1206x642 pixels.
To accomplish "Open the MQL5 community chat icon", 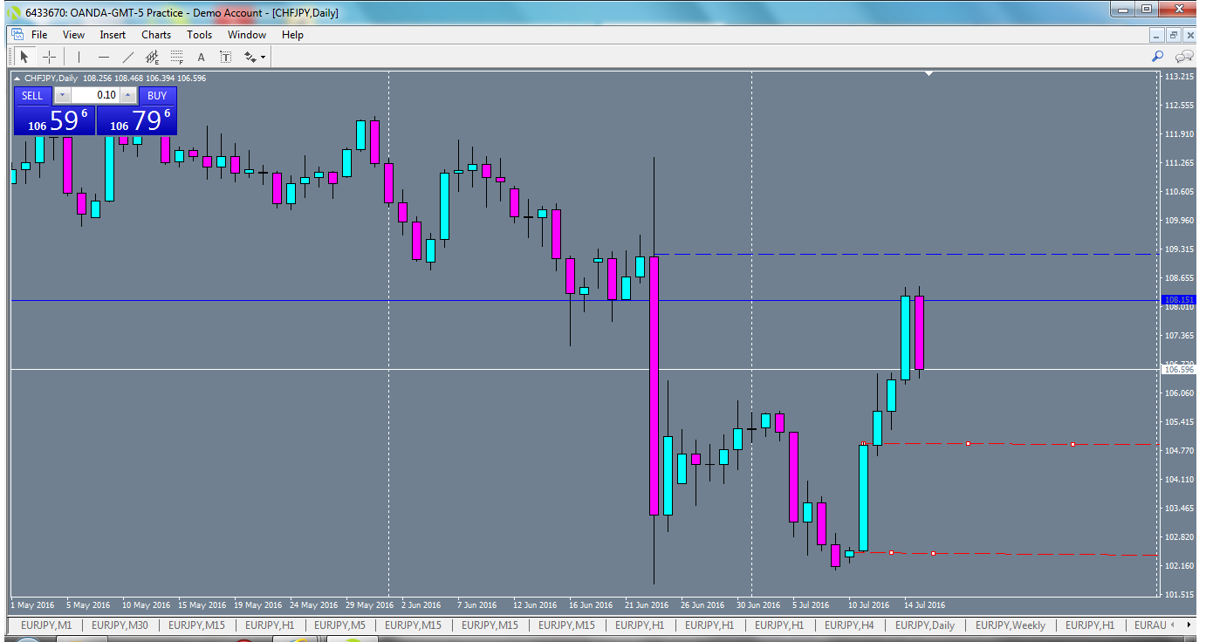I will click(1184, 56).
